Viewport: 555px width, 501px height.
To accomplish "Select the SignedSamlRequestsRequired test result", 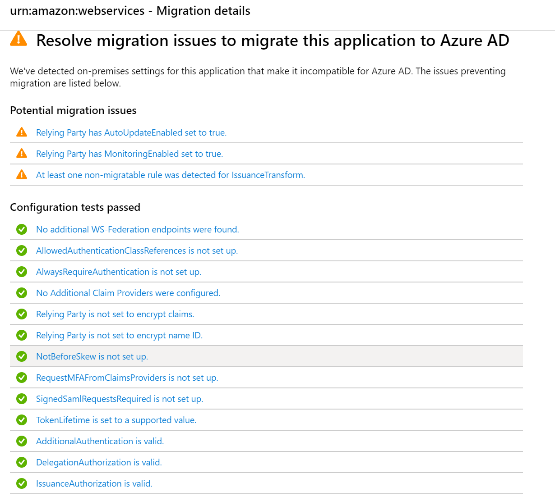I will click(120, 399).
